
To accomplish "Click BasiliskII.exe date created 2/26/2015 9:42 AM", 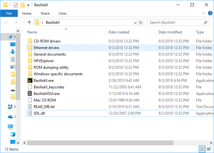I will [x=124, y=81].
